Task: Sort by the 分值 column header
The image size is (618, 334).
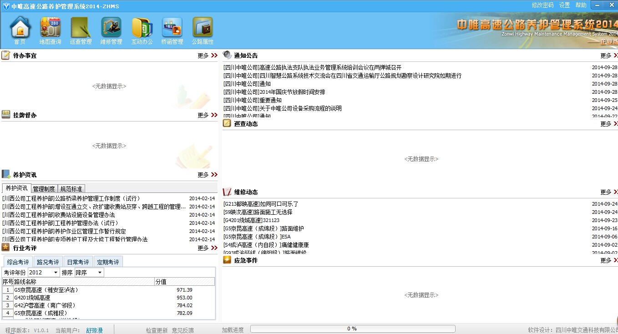Action: pyautogui.click(x=184, y=282)
